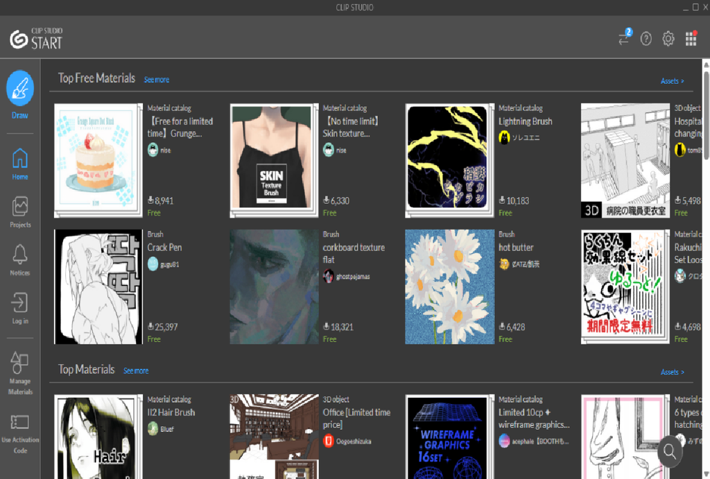
Task: Open the Projects section
Action: click(20, 212)
